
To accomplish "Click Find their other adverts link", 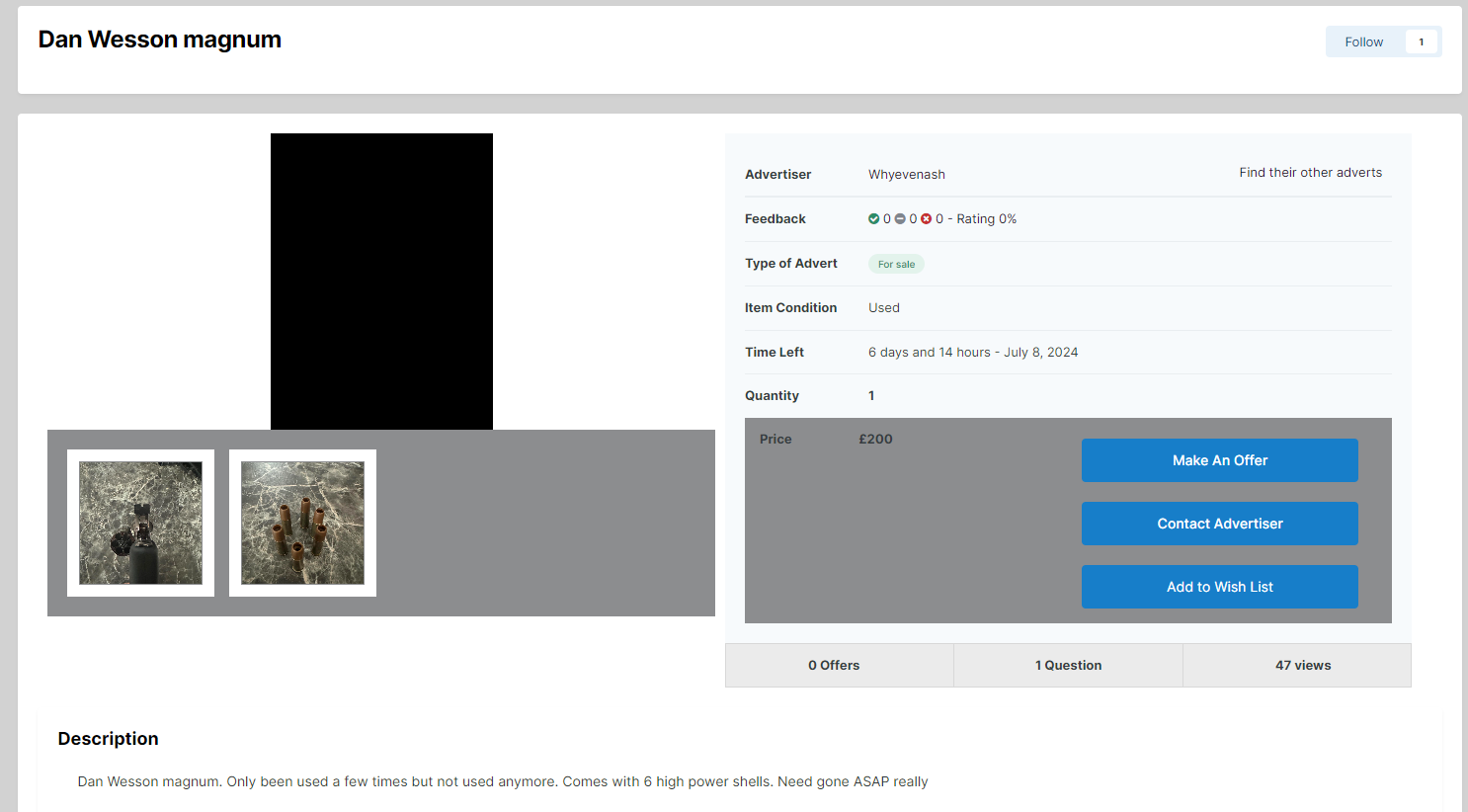I will tap(1310, 173).
